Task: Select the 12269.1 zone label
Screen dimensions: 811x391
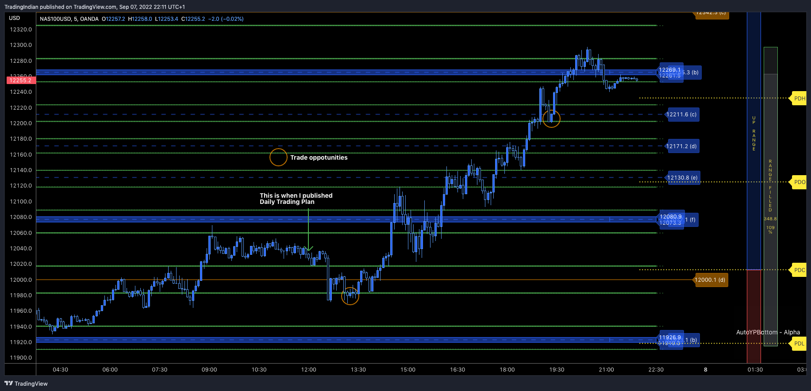Action: click(670, 70)
